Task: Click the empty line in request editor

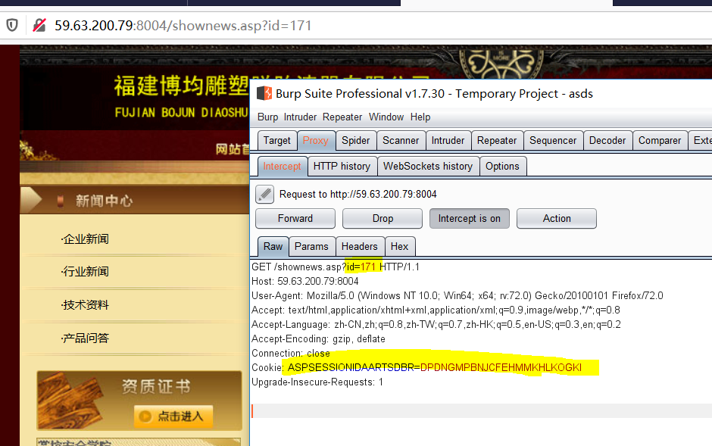Action: 481,411
